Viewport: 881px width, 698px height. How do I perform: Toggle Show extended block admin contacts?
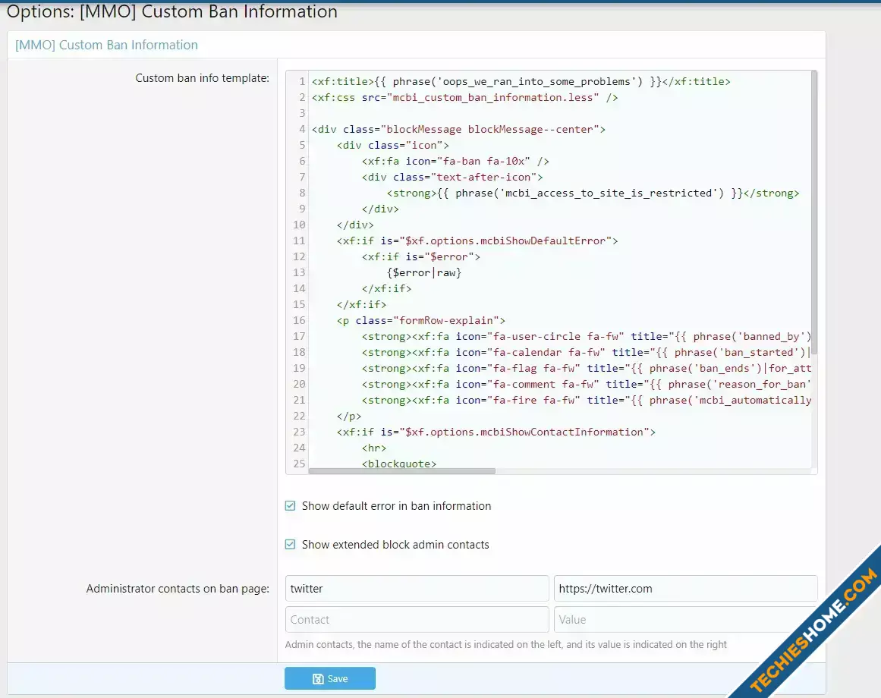(290, 545)
